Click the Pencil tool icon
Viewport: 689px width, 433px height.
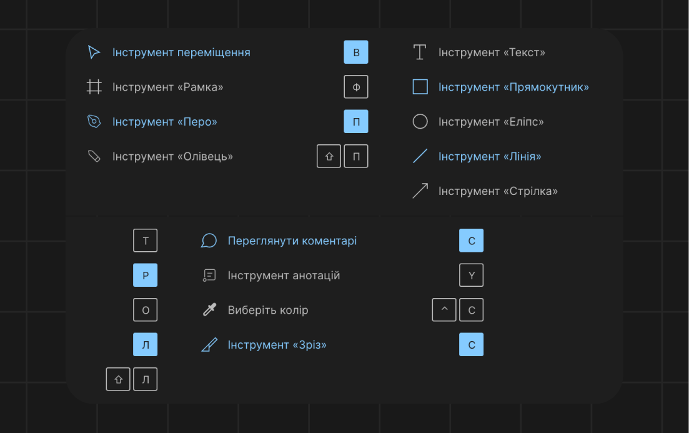(94, 156)
